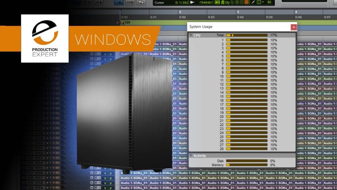Screen dimensions: 337x190
Task: Select track name 1118
Action: click(x=39, y=183)
